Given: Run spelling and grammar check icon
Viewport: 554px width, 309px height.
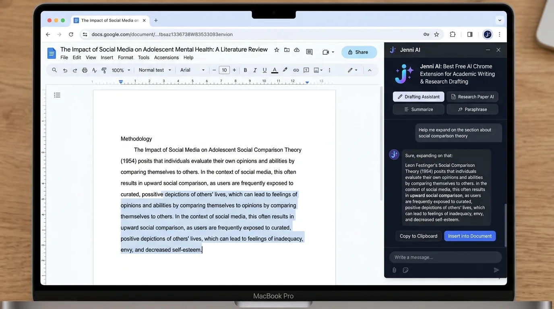Looking at the screenshot, I should [94, 70].
